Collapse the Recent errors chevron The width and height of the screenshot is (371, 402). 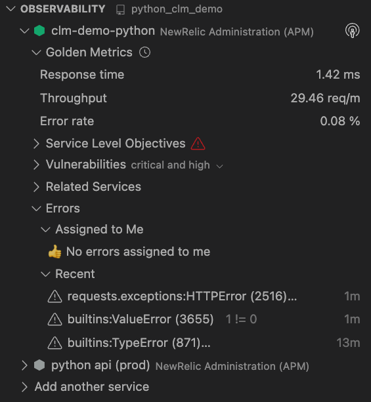[x=46, y=274]
